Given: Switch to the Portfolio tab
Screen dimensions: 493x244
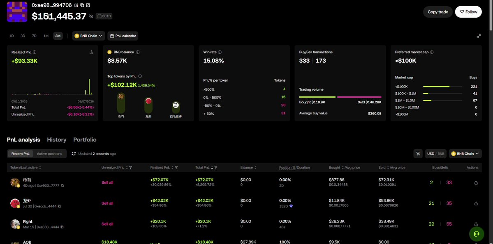Looking at the screenshot, I should click(x=85, y=140).
